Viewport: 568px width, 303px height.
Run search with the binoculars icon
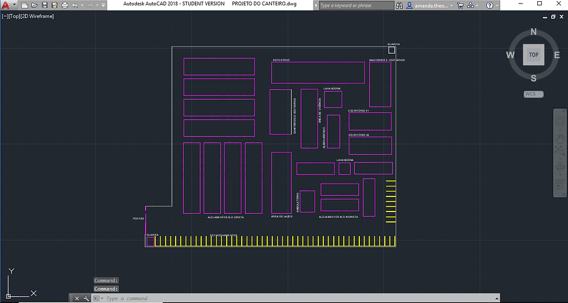pos(399,5)
